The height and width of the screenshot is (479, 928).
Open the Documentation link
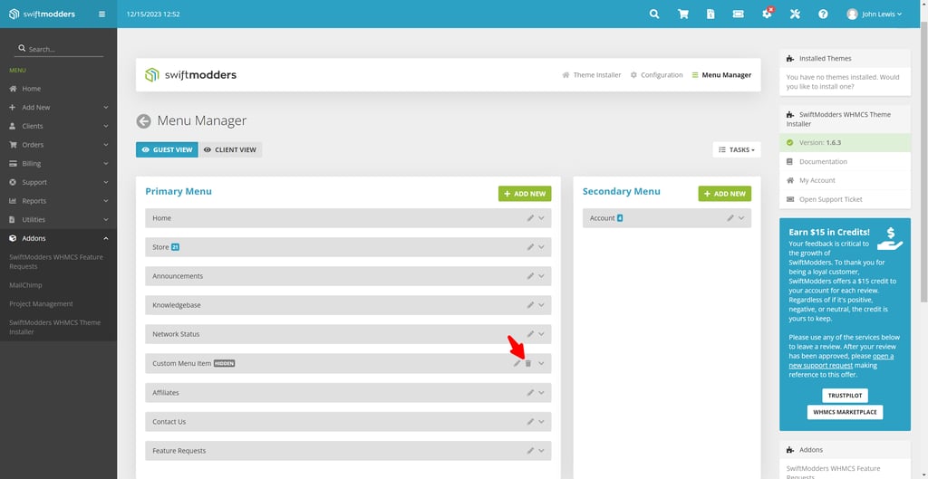(823, 161)
